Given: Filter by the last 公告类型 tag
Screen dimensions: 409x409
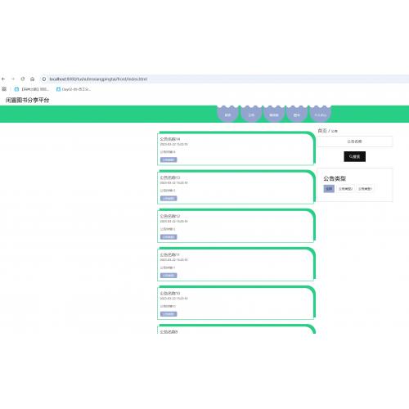Looking at the screenshot, I should tap(365, 189).
